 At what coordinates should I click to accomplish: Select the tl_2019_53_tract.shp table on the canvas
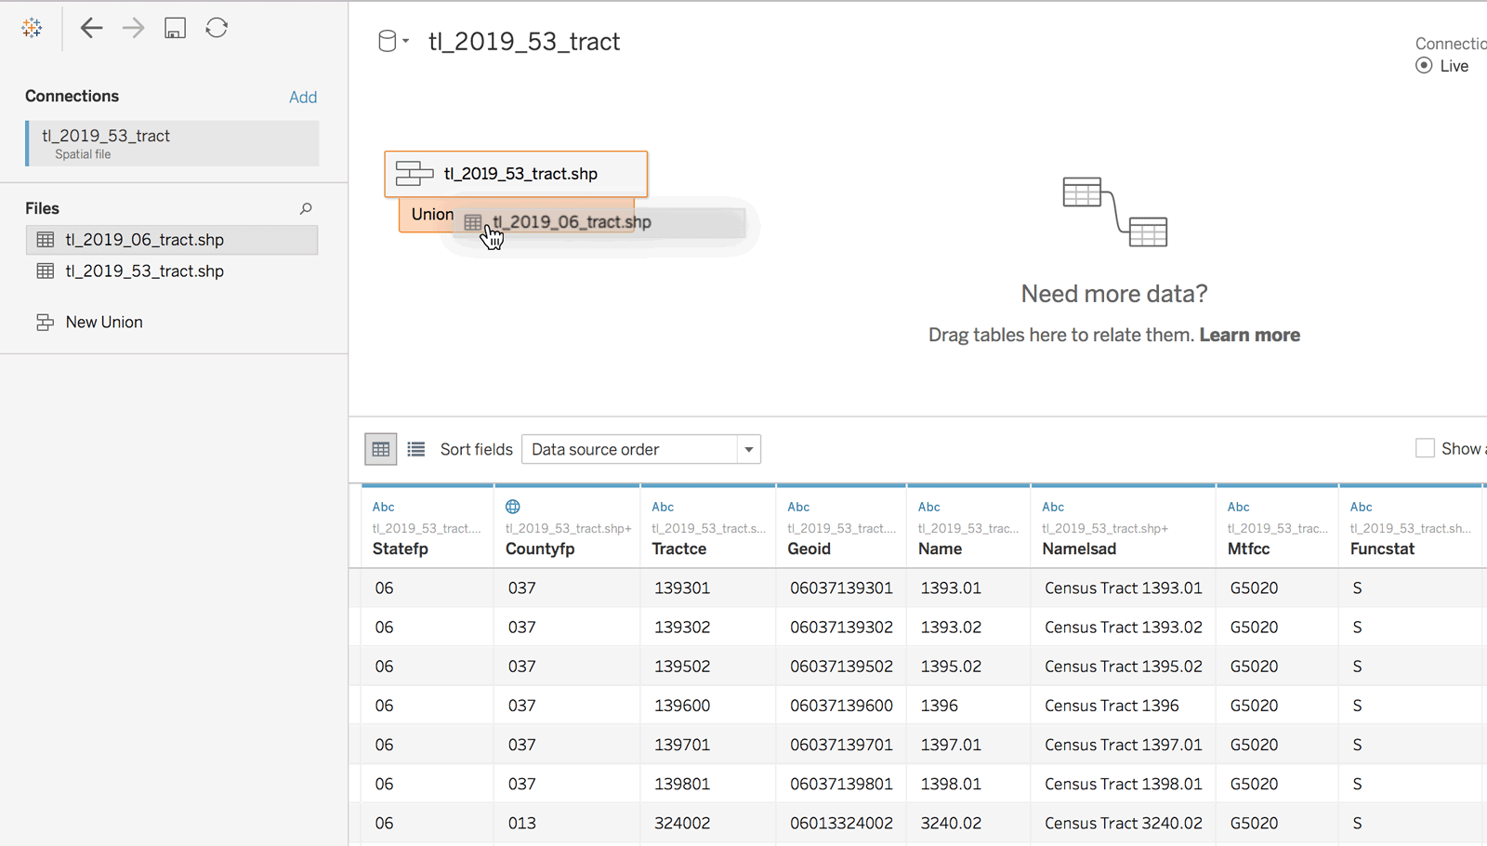coord(516,174)
